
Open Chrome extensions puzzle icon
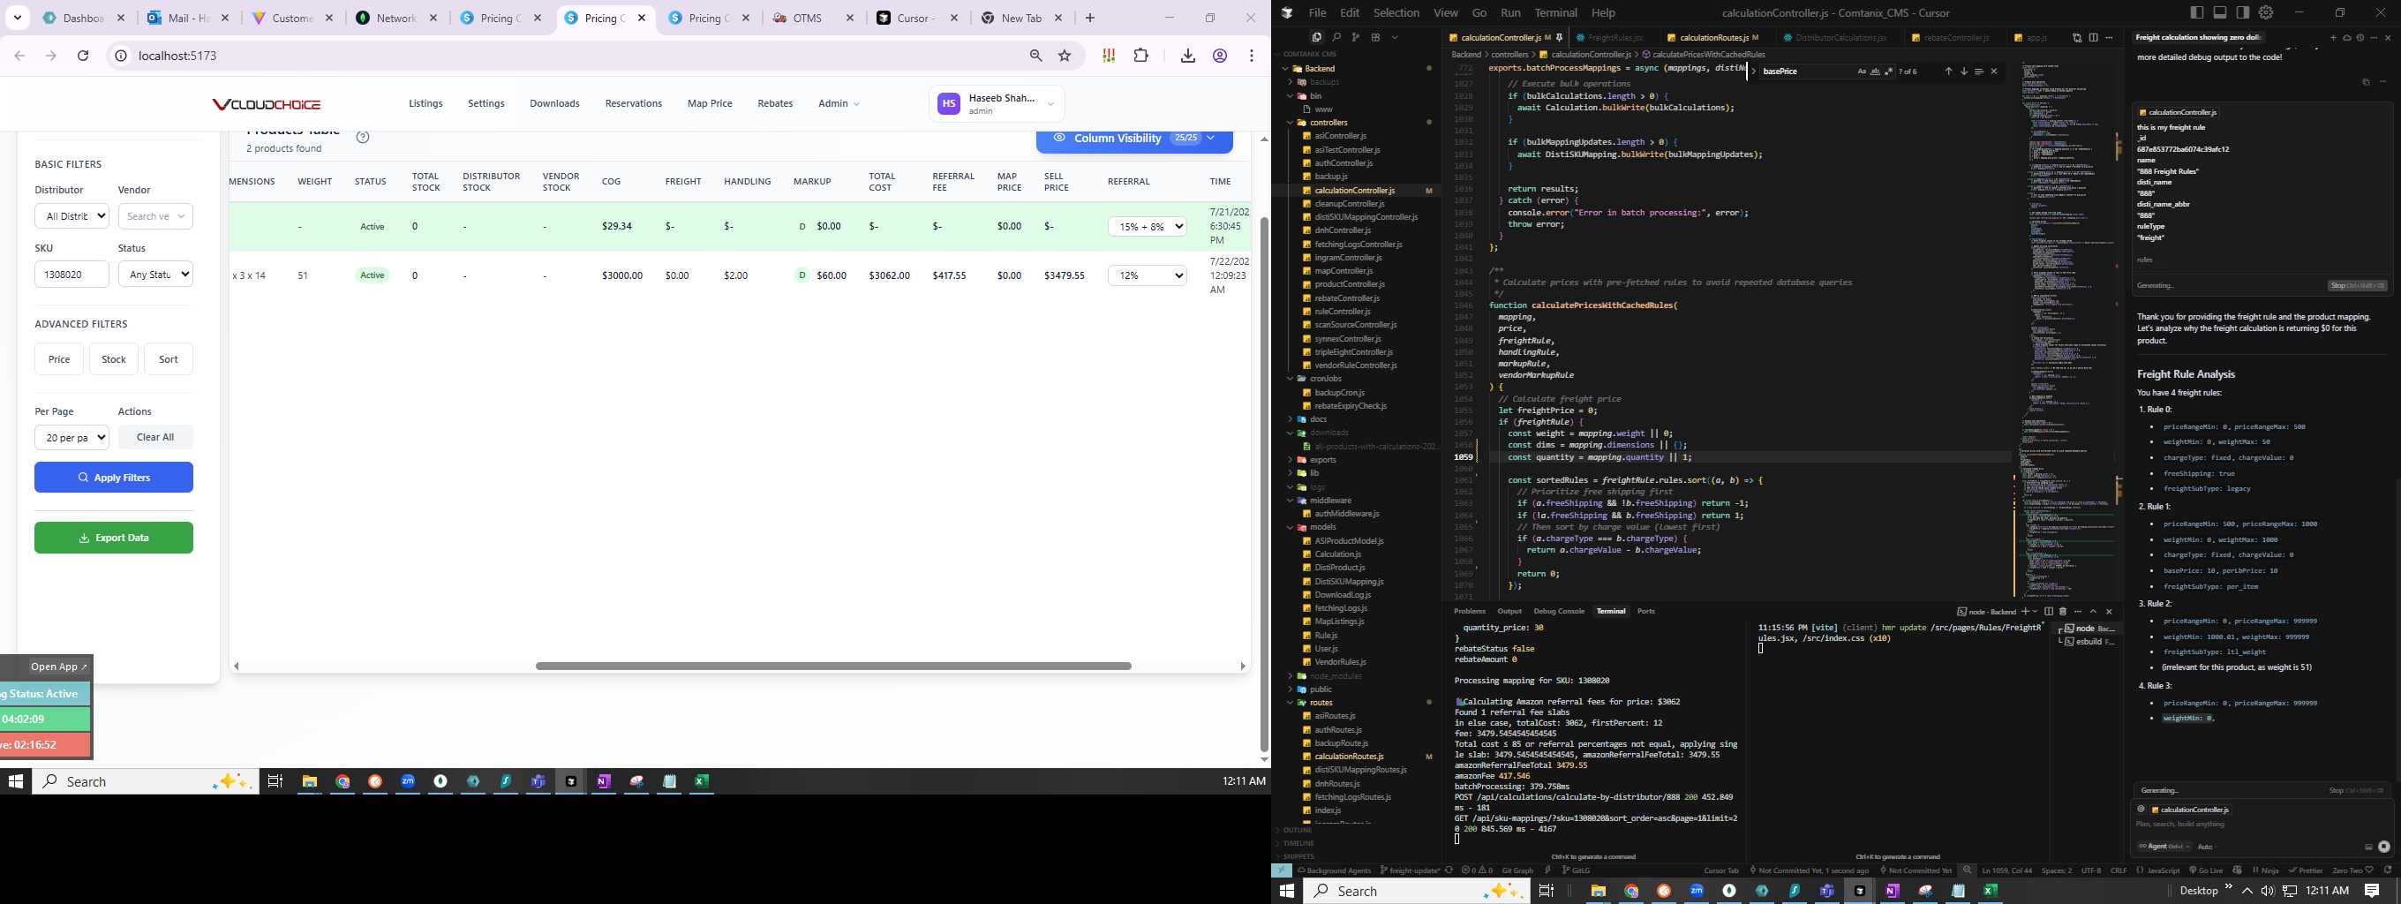tap(1140, 56)
